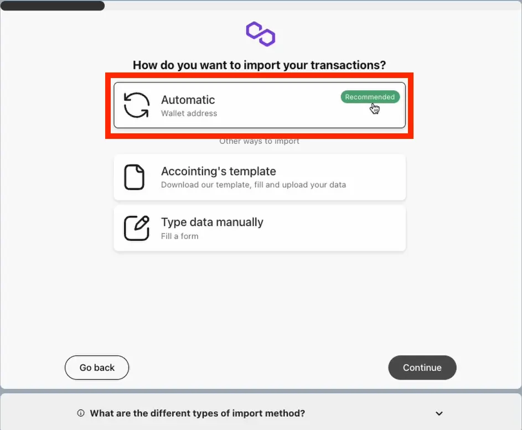Image resolution: width=522 pixels, height=430 pixels.
Task: Click the dark progress bar at top
Action: 53,6
